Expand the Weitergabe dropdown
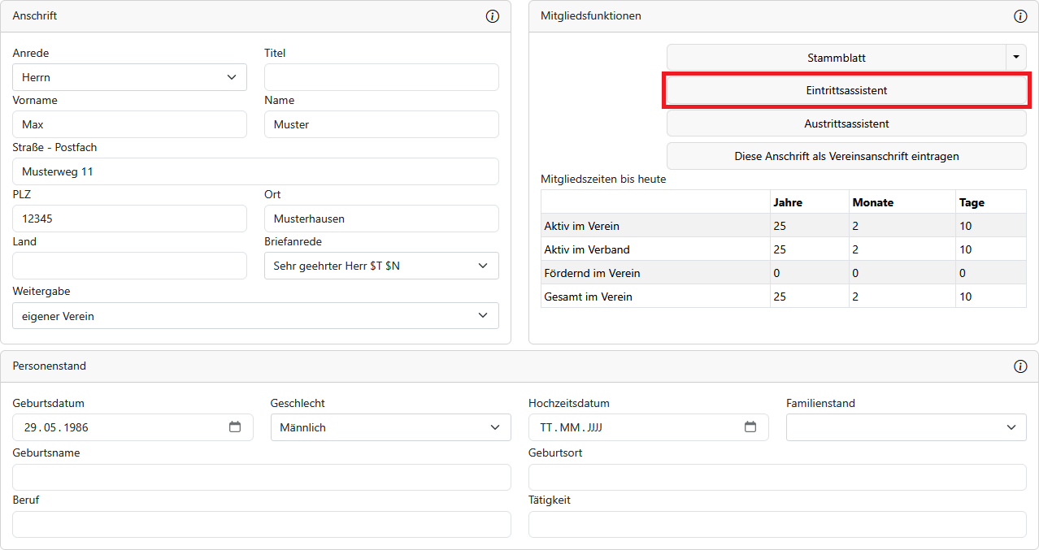 [255, 316]
